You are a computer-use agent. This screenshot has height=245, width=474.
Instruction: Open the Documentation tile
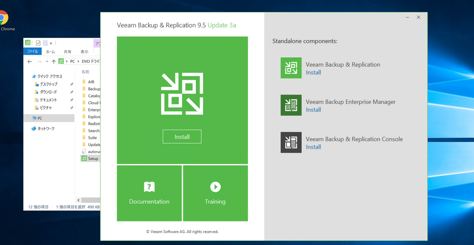[x=150, y=193]
